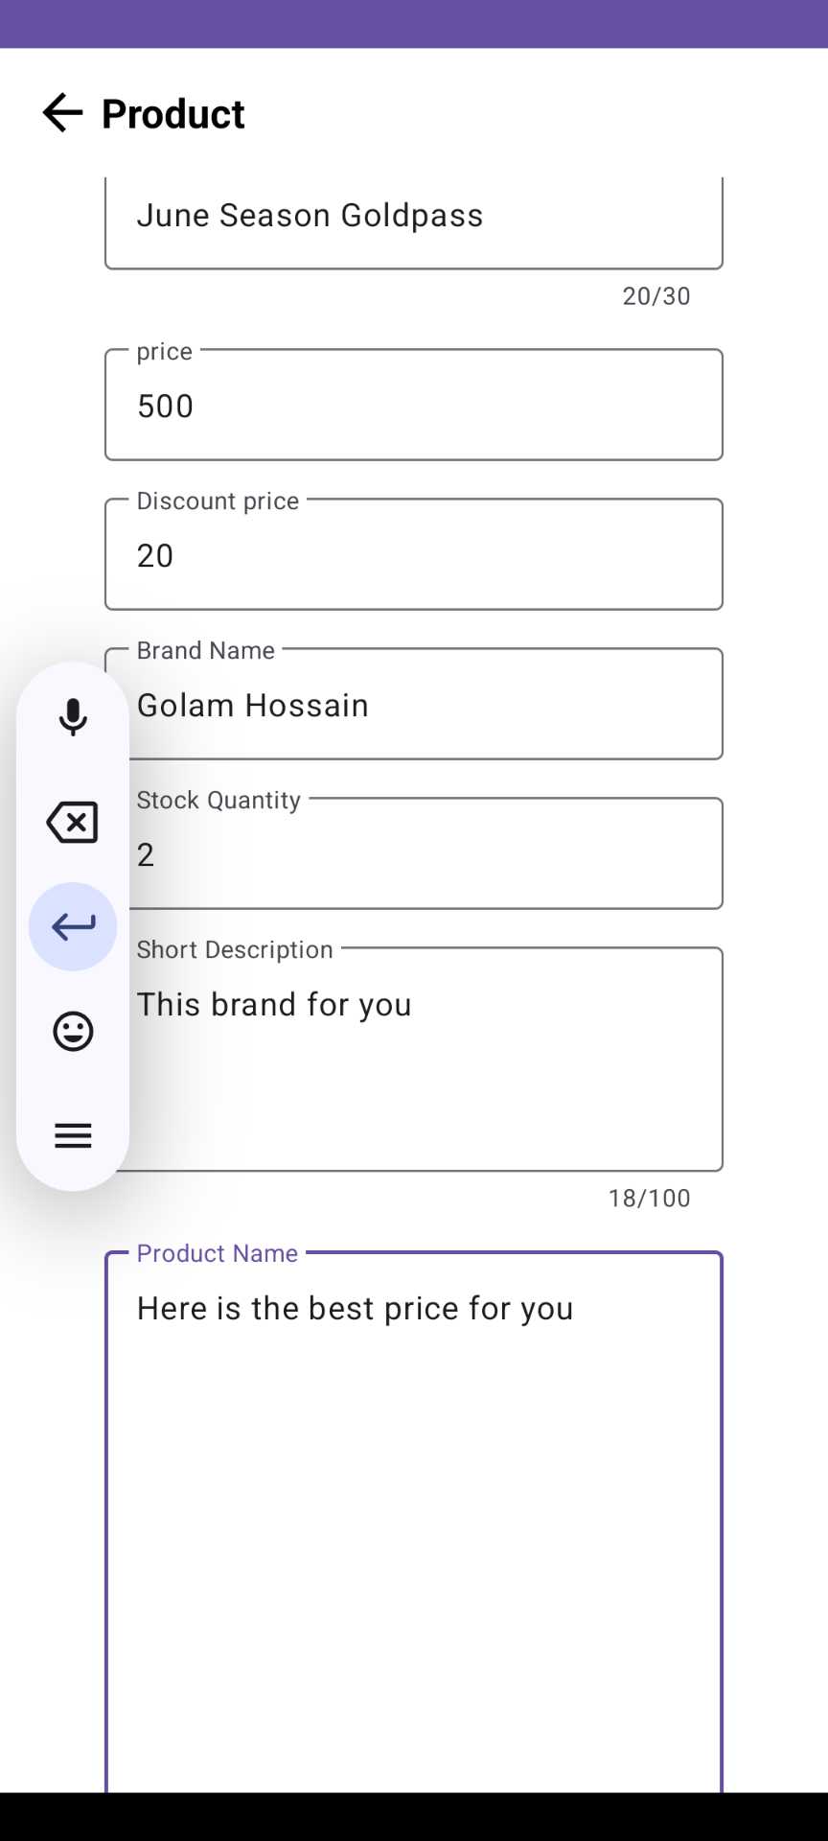828x1841 pixels.
Task: Tap the microphone voice input icon
Action: click(73, 717)
